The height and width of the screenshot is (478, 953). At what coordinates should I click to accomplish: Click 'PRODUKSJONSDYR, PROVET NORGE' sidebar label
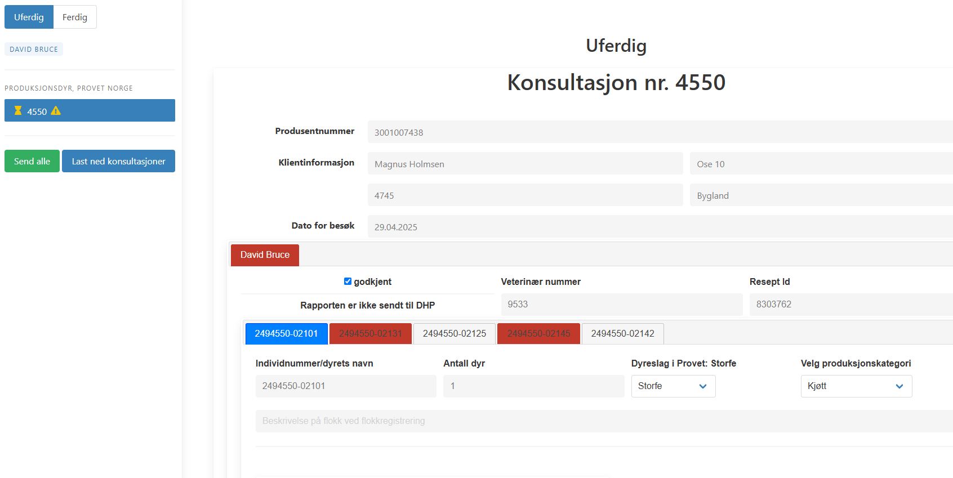pyautogui.click(x=69, y=88)
